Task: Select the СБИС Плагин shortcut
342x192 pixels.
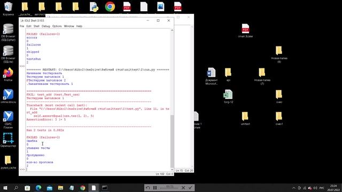Action: coord(9,119)
